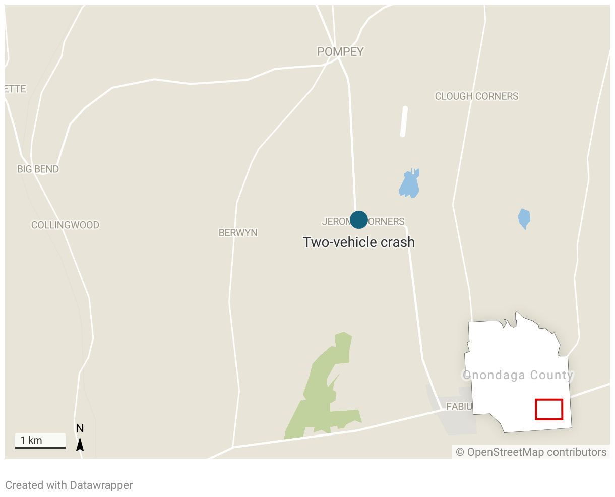This screenshot has width=615, height=497.
Task: Click the 1 km scale bar
Action: click(x=40, y=441)
